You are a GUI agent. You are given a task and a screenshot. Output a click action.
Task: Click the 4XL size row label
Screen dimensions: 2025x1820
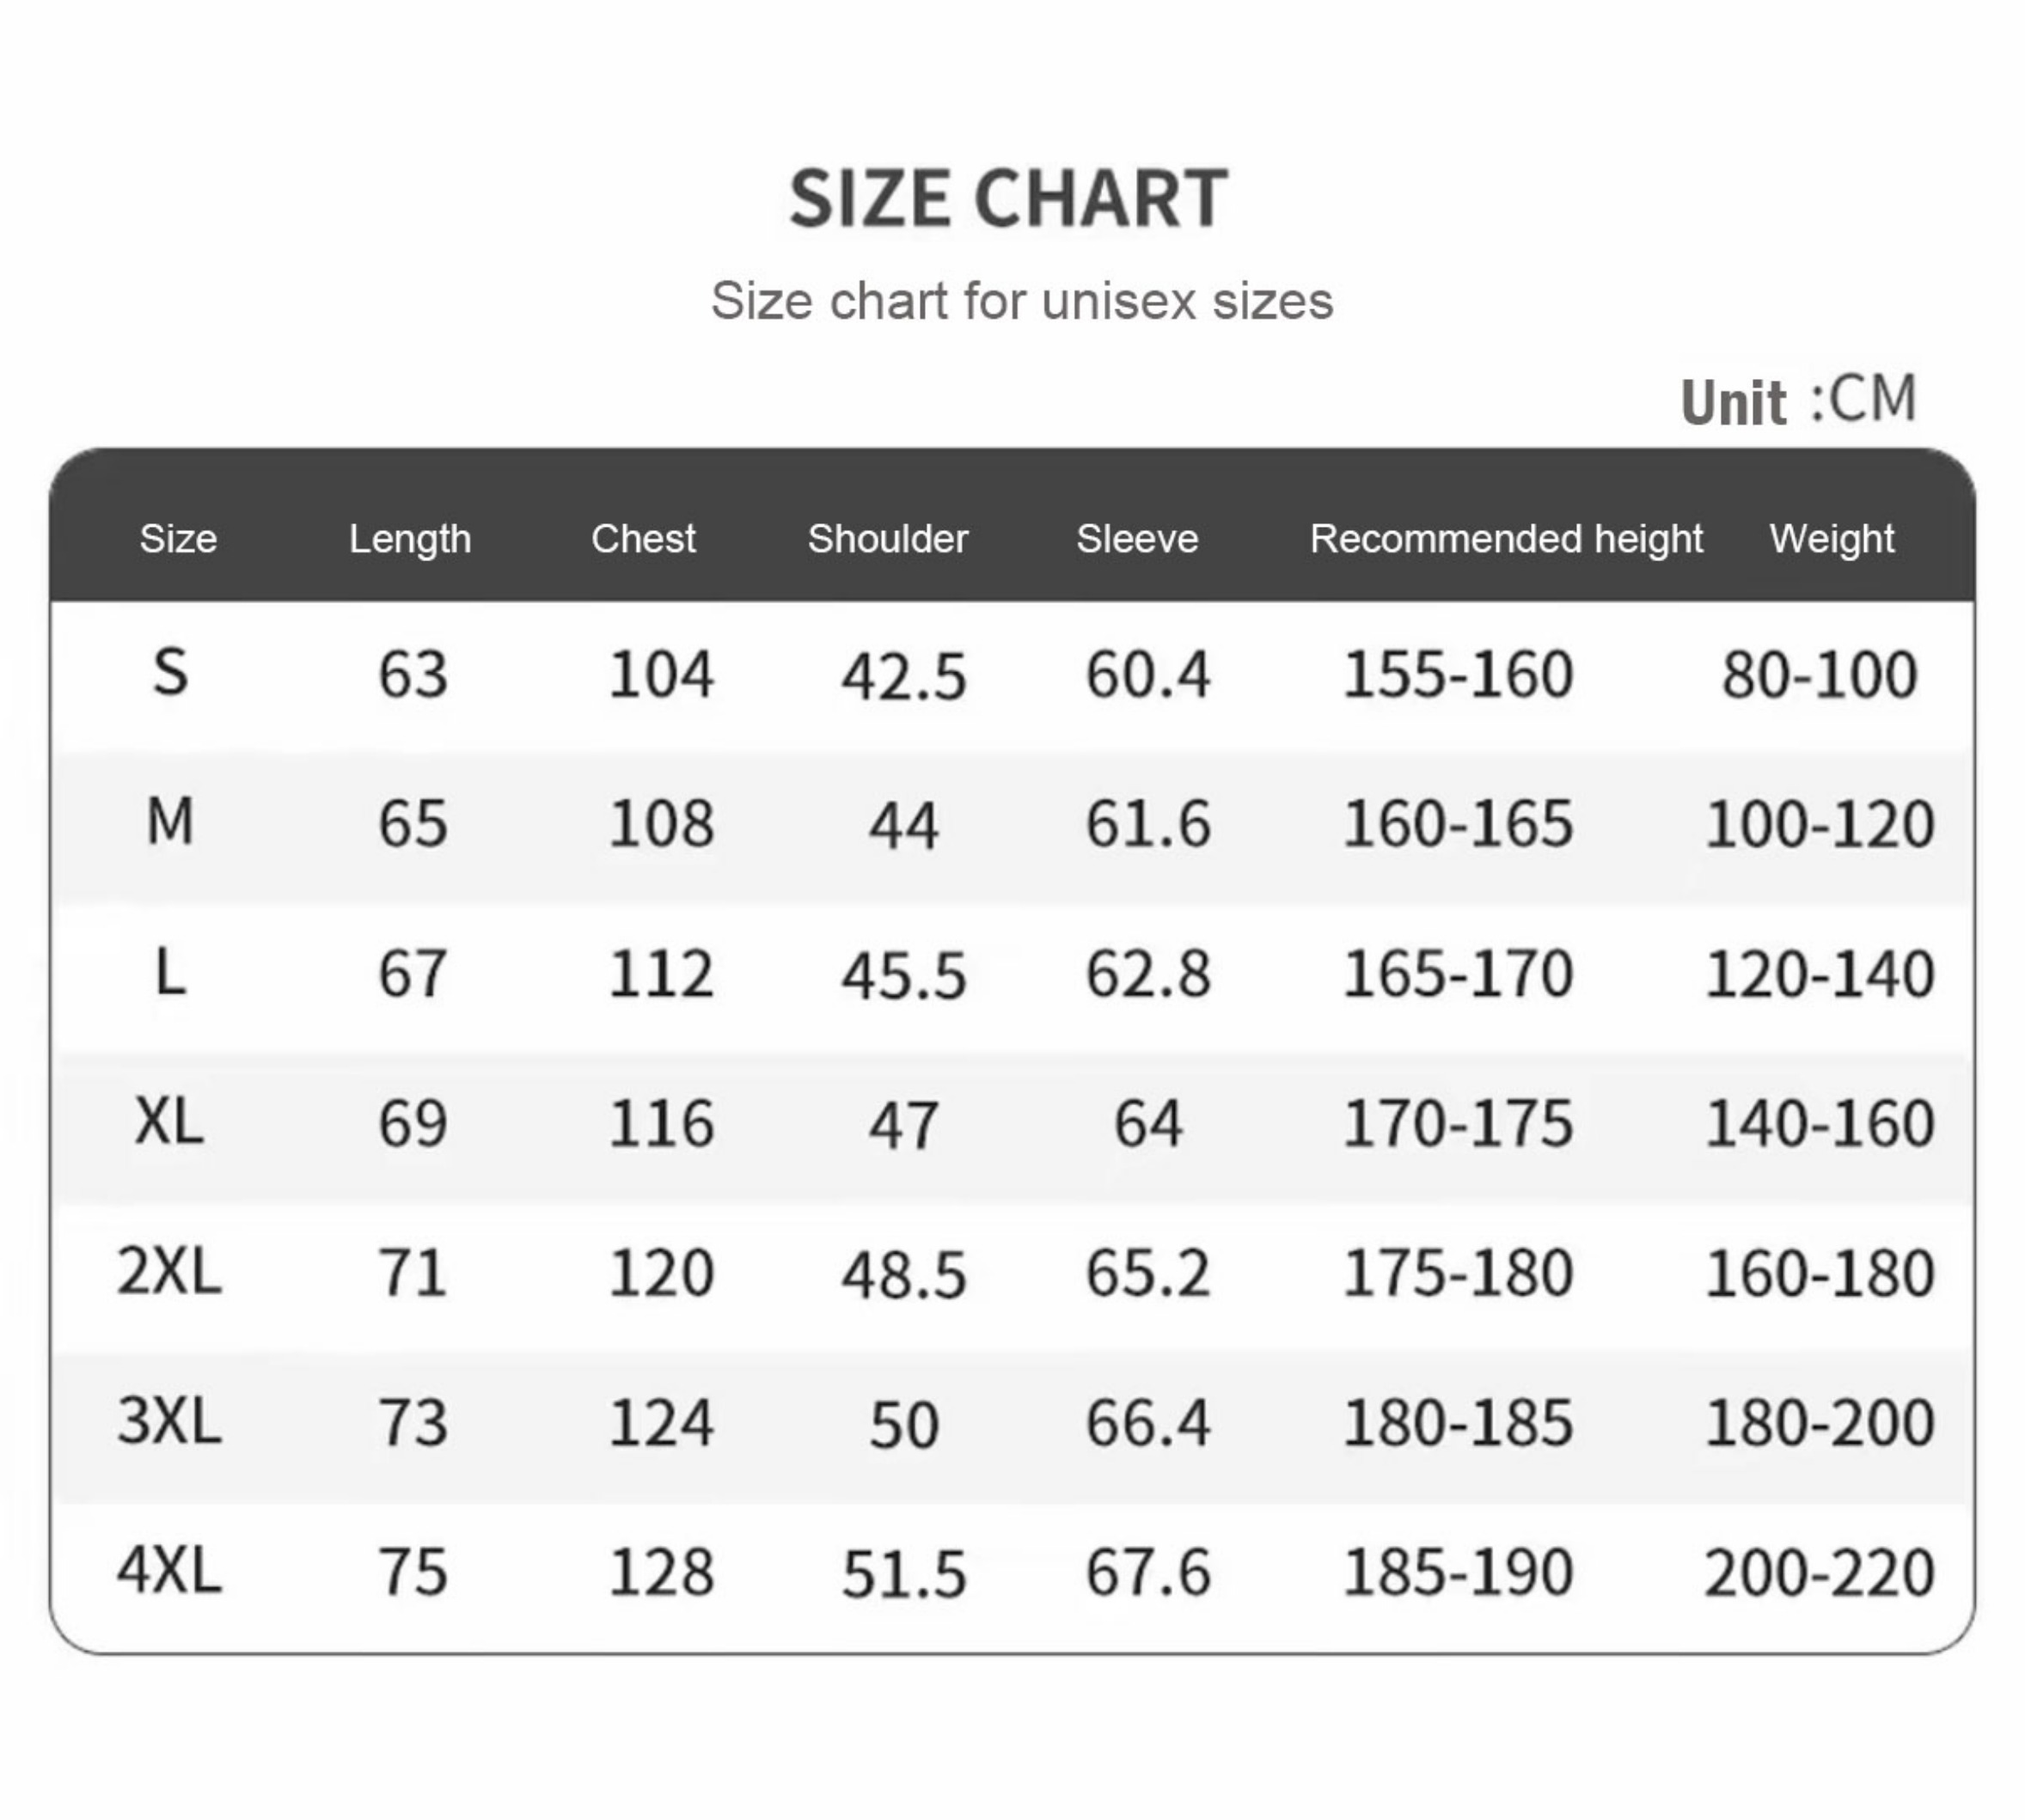pos(169,1570)
